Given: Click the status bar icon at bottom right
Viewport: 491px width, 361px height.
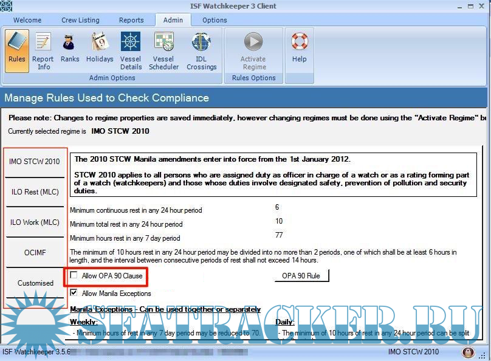Looking at the screenshot, I should point(469,352).
